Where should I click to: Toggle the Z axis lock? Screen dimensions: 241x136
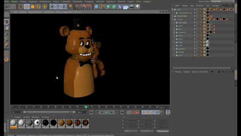[64, 7]
